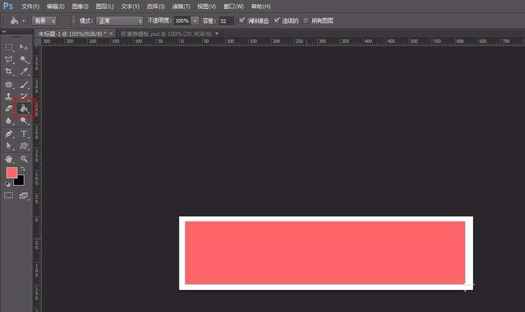
Task: Open the 图层(L) menu
Action: [104, 6]
